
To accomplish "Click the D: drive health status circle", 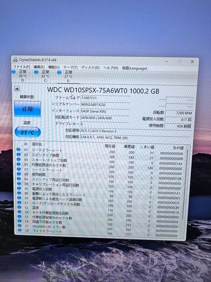I will click(14, 72).
